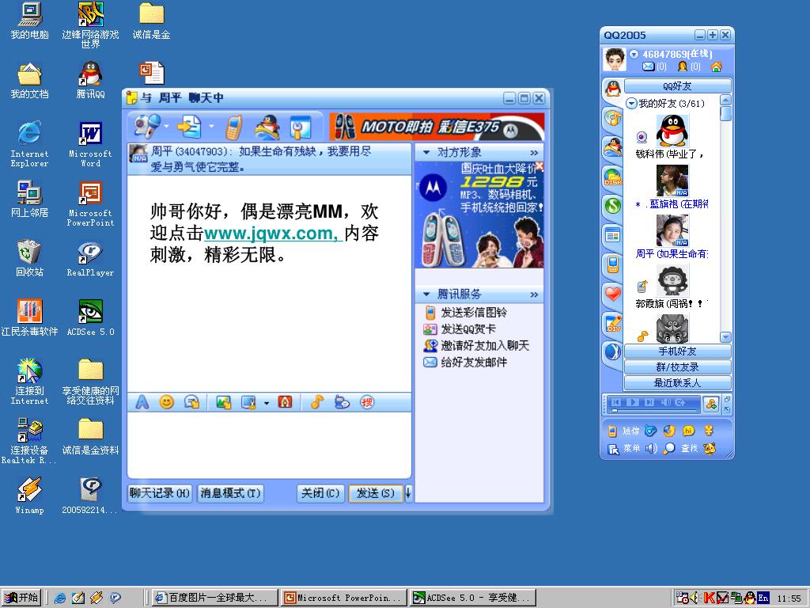Select the DISK side tab in QQ2005

(613, 177)
